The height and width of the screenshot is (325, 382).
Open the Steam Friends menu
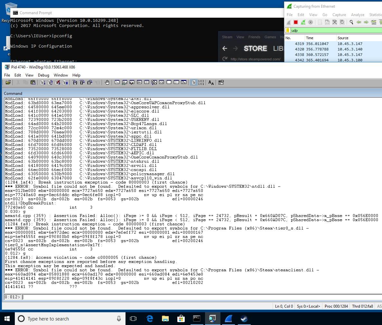[254, 37]
